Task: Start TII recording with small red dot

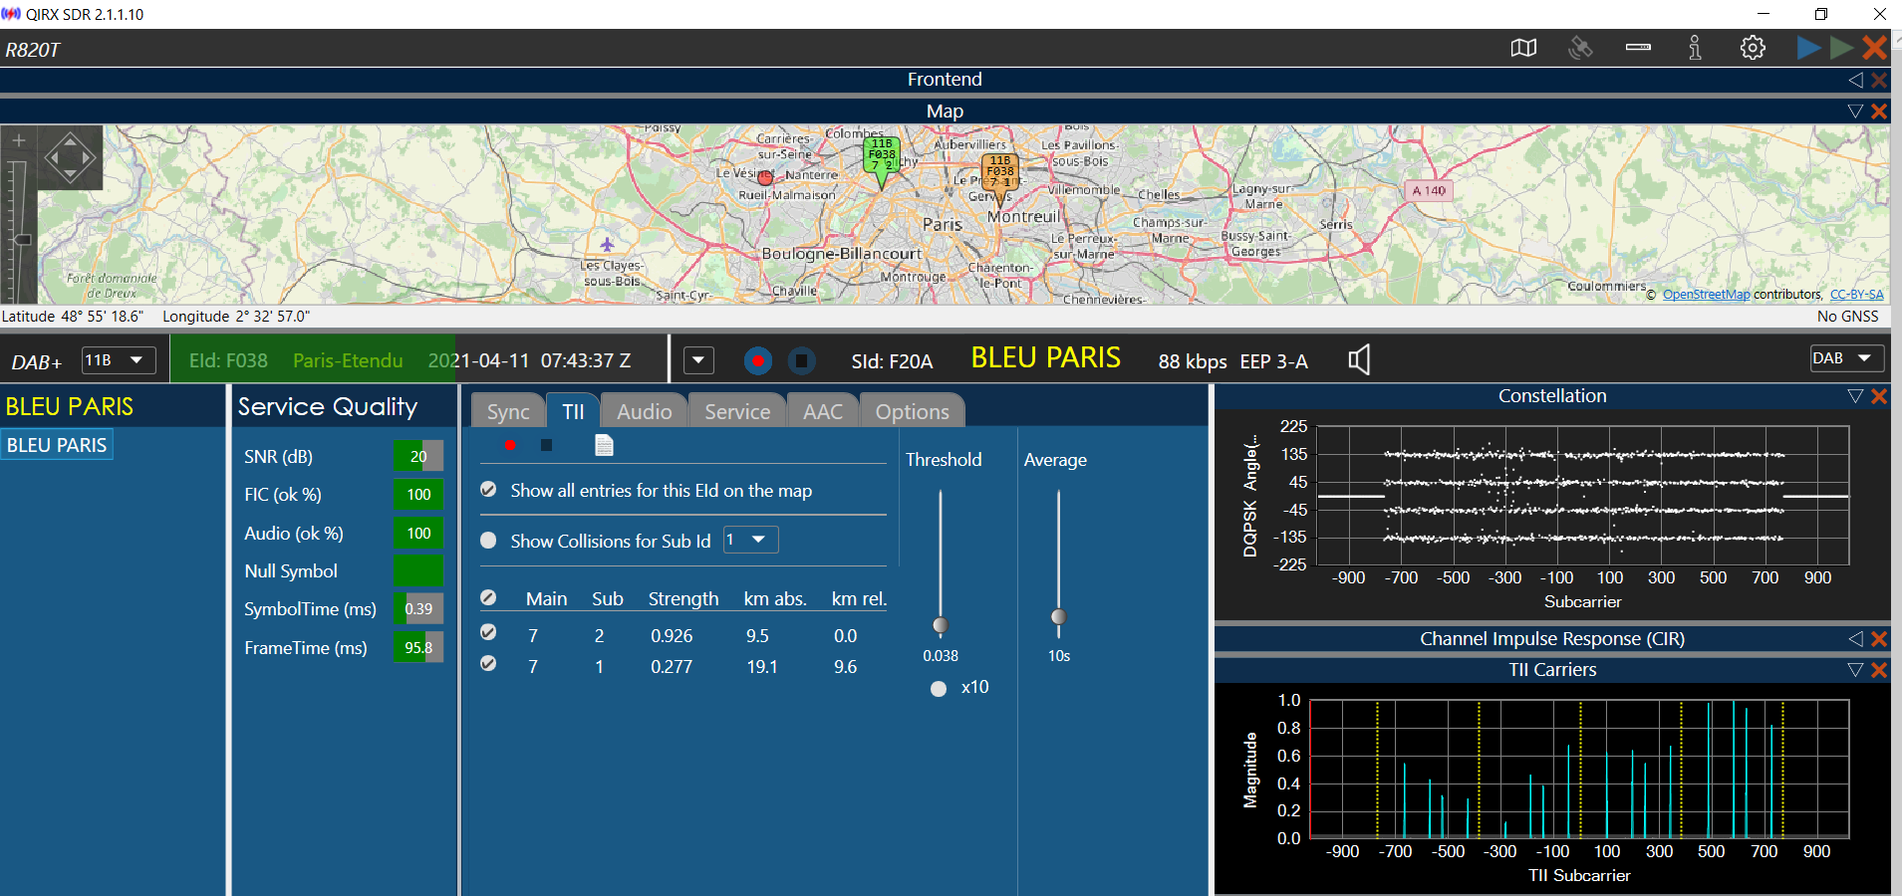Action: pyautogui.click(x=510, y=445)
